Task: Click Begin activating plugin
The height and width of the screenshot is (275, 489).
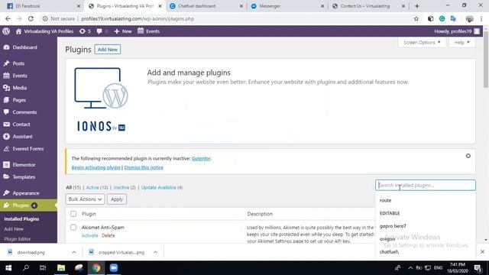Action: click(x=96, y=167)
